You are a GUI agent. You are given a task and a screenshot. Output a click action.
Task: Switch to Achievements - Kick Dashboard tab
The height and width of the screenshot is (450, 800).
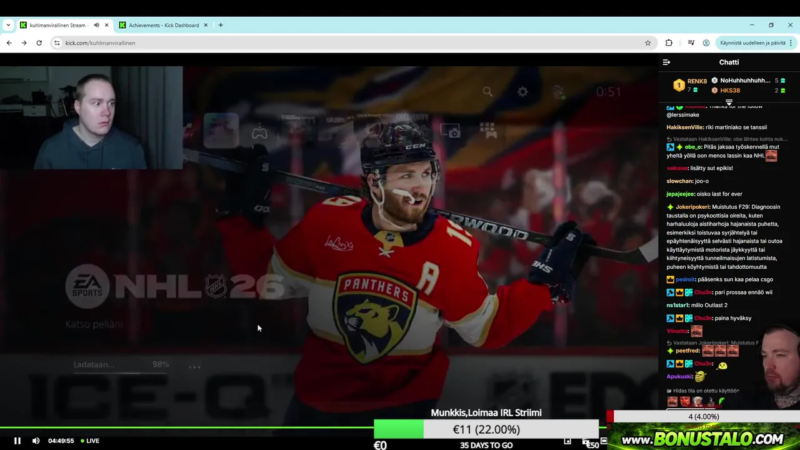coord(164,25)
